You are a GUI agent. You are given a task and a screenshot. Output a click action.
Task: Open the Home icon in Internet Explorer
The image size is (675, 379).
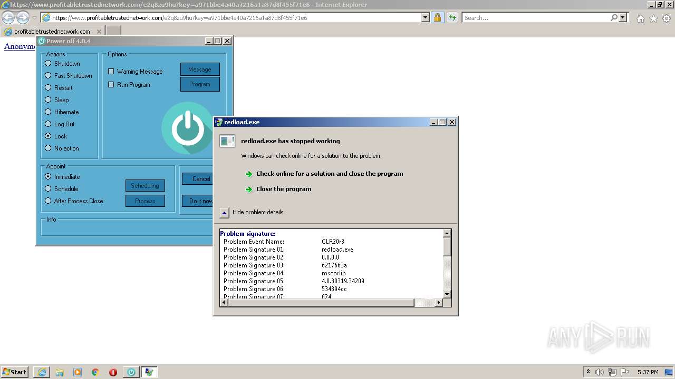tap(640, 18)
